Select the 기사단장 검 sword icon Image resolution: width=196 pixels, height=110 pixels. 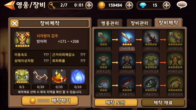click(127, 40)
